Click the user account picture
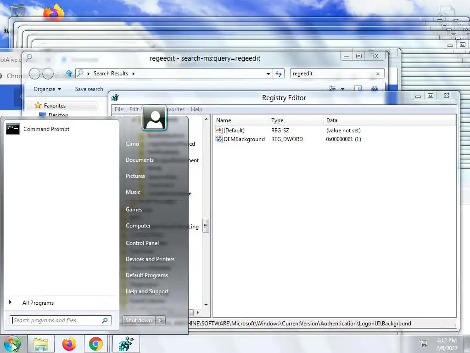Screen dimensions: 470x353 click(154, 118)
